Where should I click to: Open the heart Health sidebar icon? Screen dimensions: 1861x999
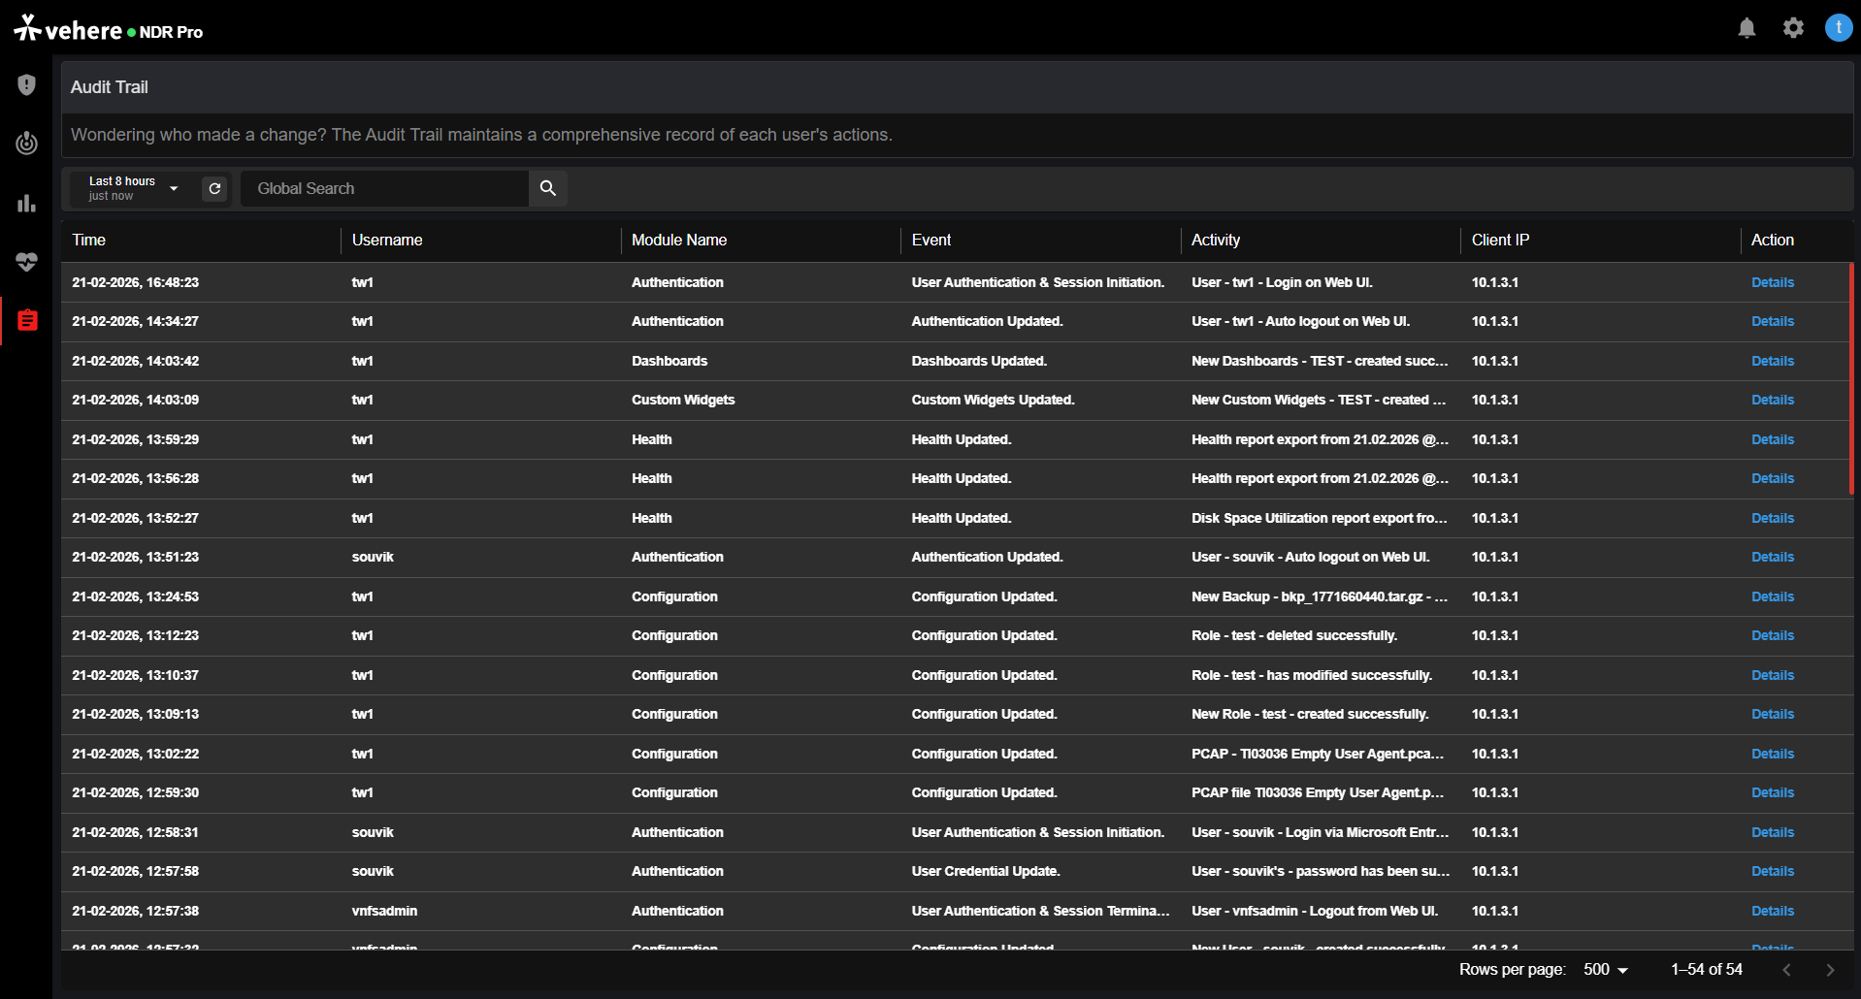pos(26,262)
